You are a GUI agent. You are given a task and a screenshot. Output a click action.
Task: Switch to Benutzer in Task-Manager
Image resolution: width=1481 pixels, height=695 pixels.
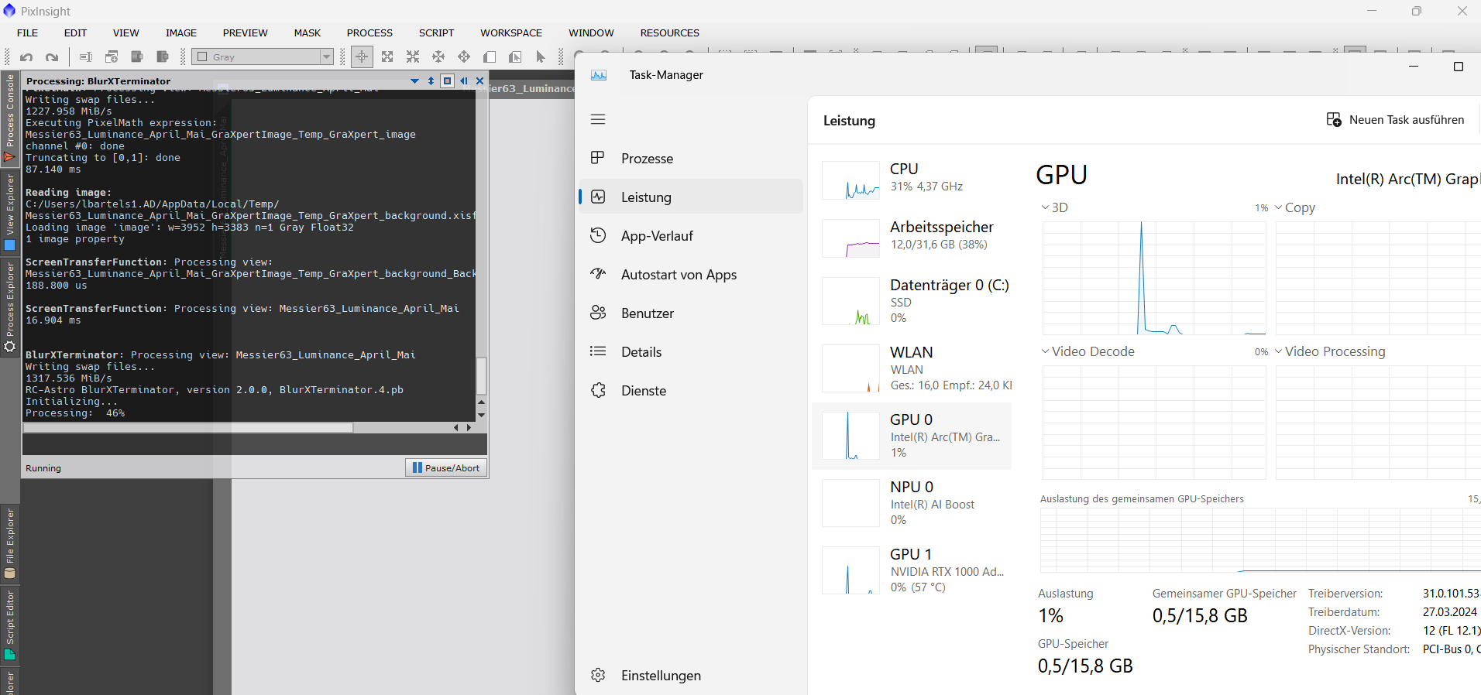point(691,313)
